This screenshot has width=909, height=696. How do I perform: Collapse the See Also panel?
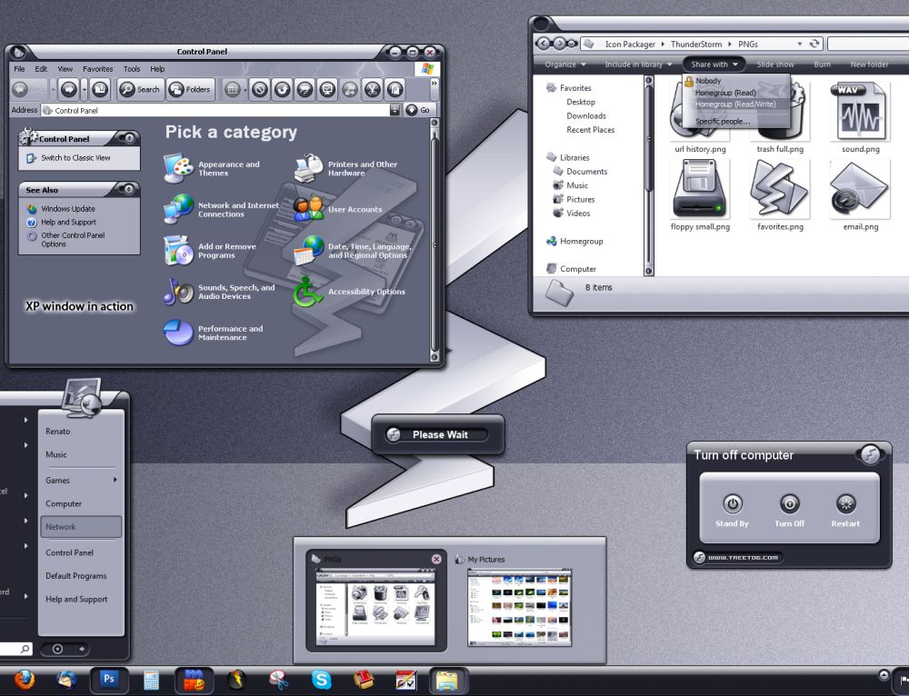128,190
